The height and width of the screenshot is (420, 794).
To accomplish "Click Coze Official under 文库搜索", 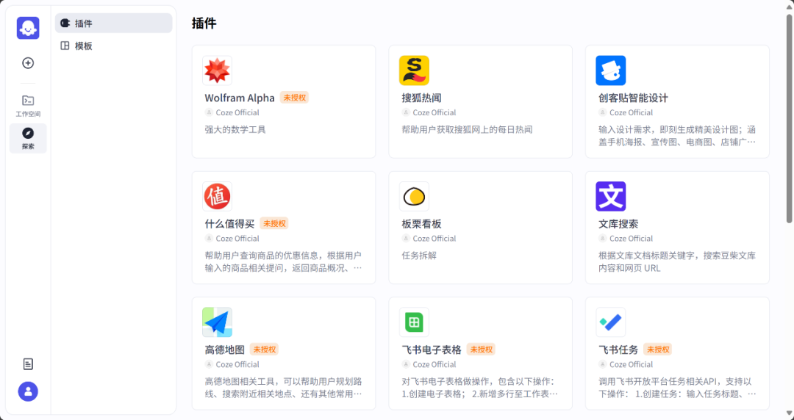I will pos(631,239).
